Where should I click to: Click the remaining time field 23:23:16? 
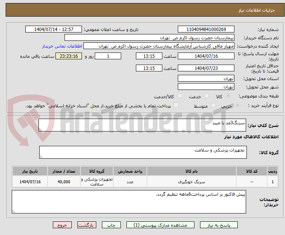pos(69,56)
